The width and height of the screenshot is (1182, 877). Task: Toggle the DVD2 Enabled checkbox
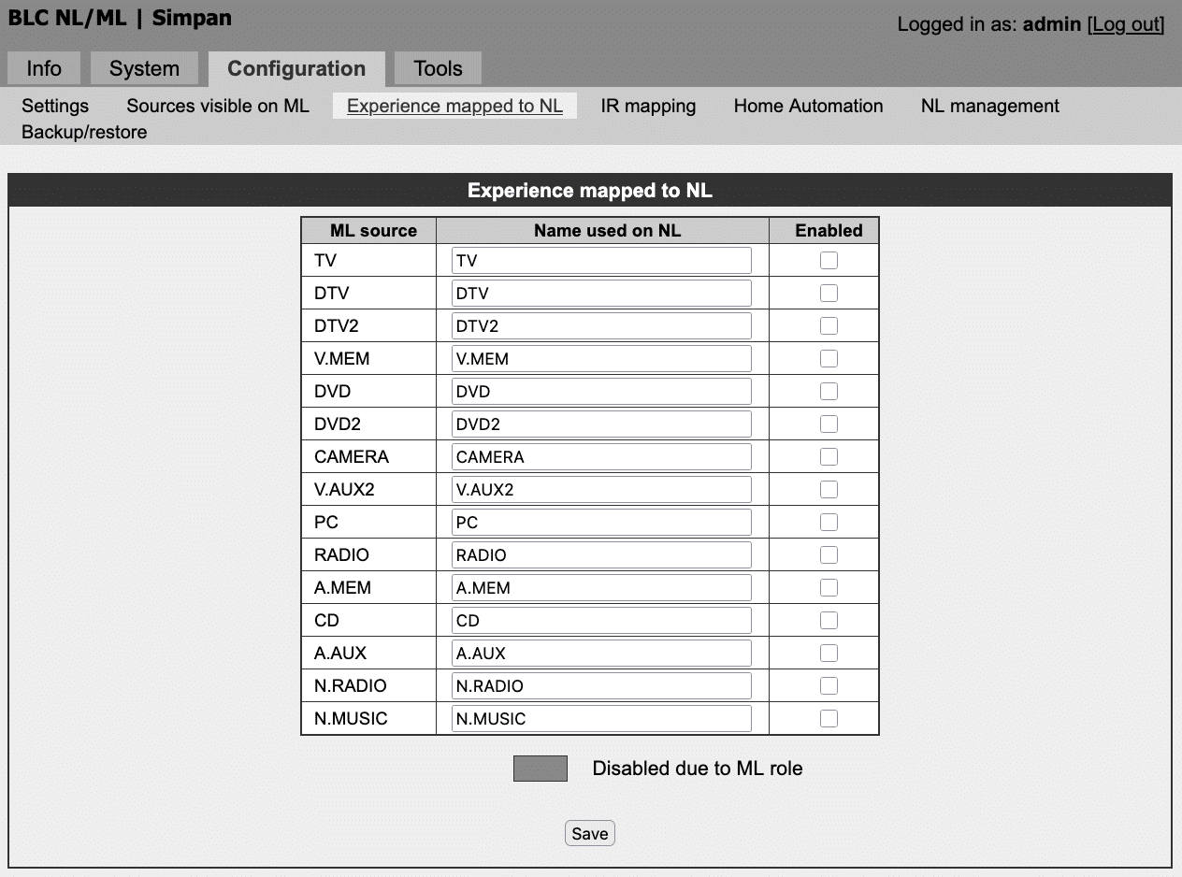829,424
